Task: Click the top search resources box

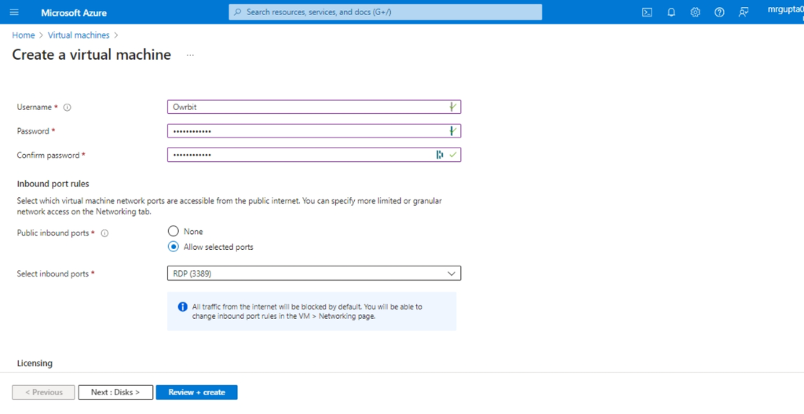Action: [x=385, y=13]
